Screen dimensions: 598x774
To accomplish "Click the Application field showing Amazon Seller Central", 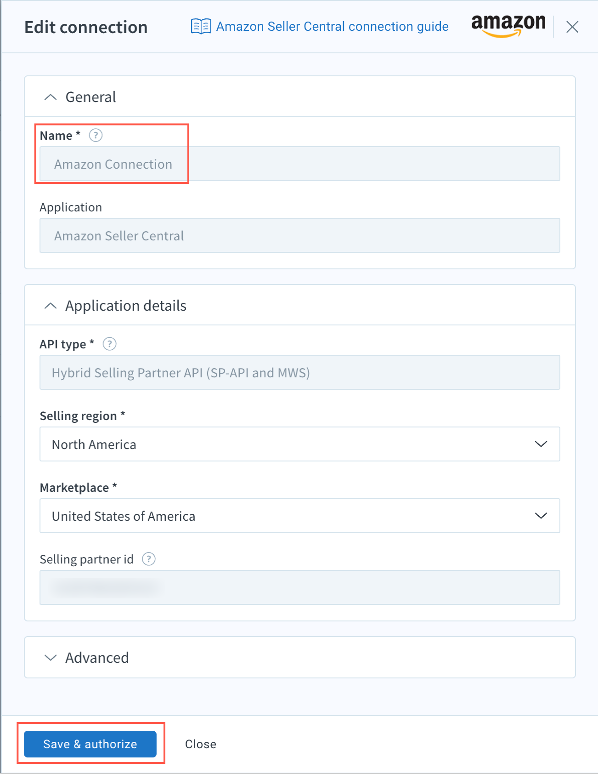I will pos(300,235).
